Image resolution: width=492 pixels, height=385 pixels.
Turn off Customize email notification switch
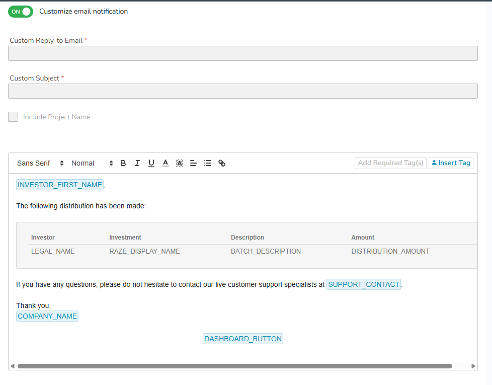(x=21, y=12)
